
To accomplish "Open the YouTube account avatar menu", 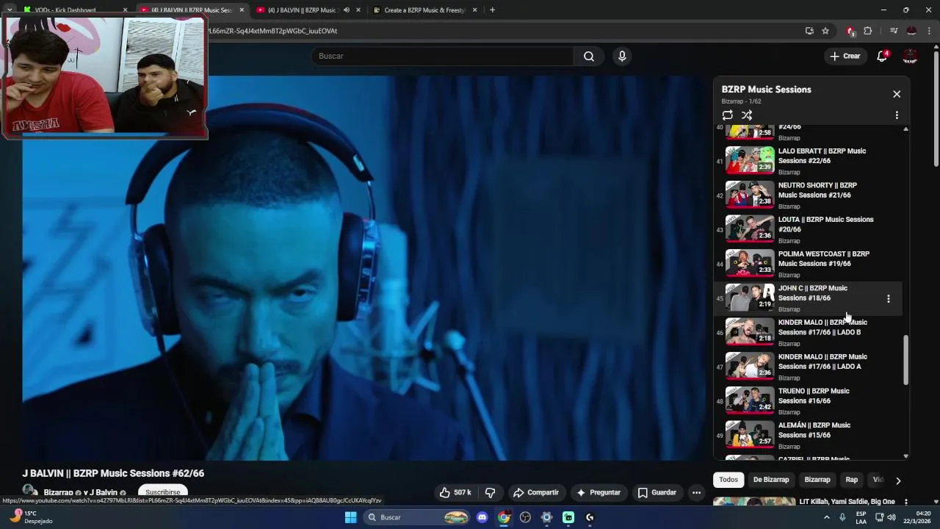I will tap(910, 57).
